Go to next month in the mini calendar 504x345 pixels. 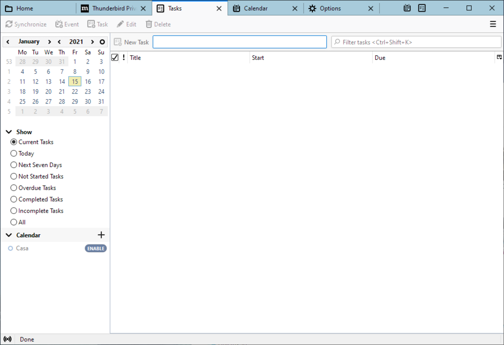point(50,42)
